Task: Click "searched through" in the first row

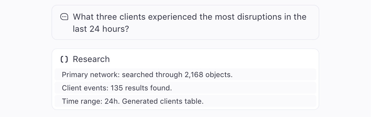Action: [x=152, y=75]
